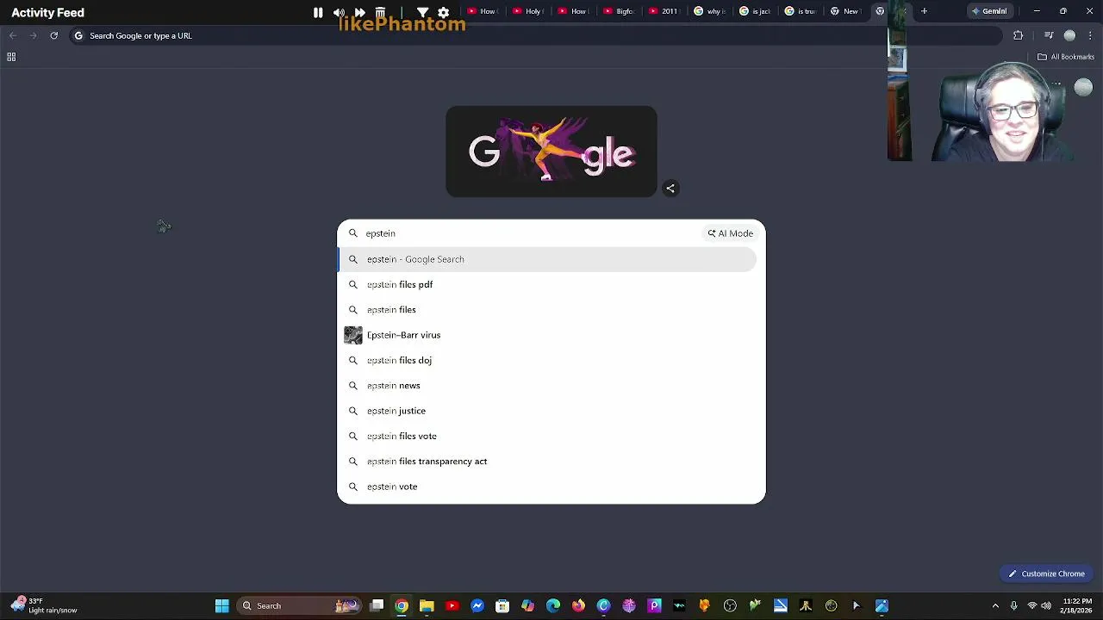
Task: Open the Chrome profile avatar
Action: (1069, 35)
